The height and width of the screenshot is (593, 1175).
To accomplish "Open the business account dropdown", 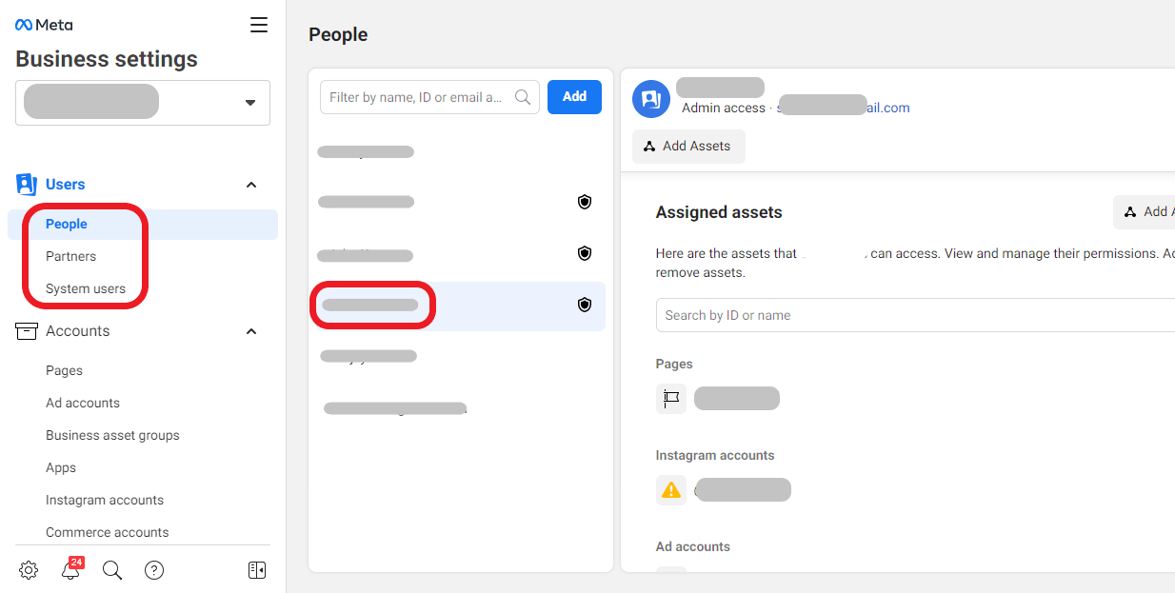I will 143,103.
